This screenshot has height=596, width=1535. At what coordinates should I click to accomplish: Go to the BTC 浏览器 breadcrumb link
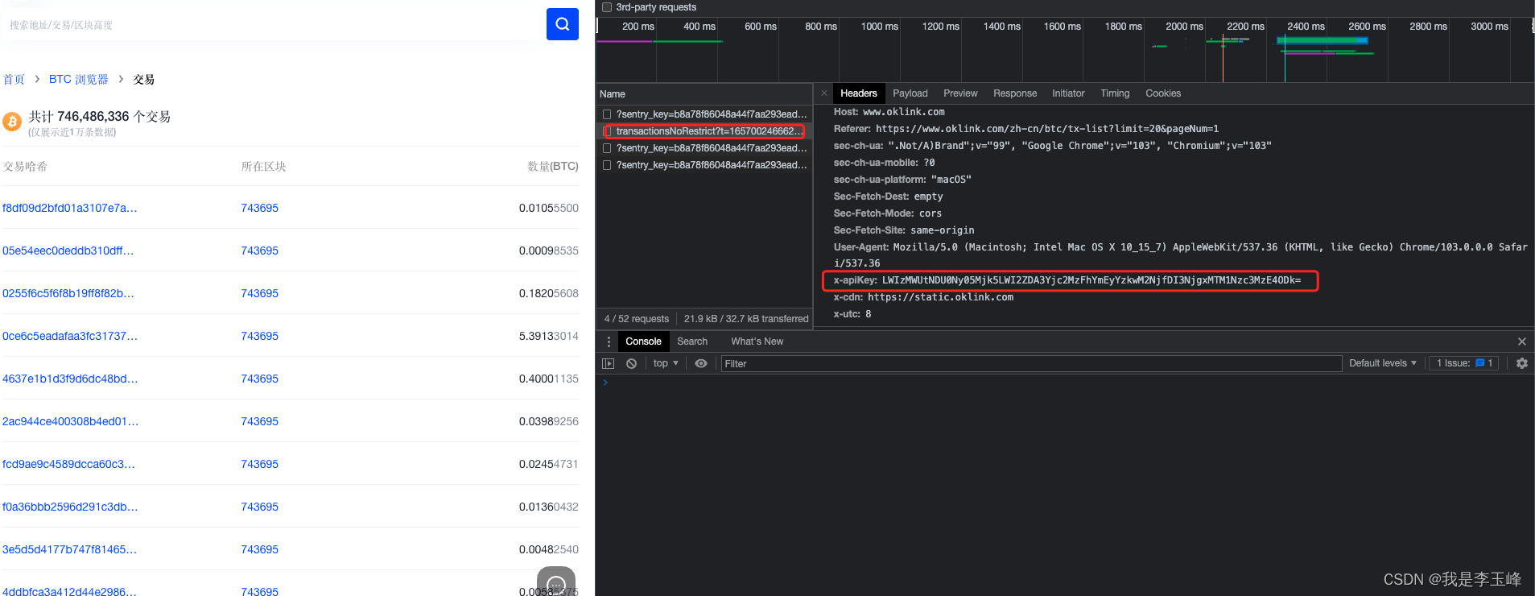(79, 80)
